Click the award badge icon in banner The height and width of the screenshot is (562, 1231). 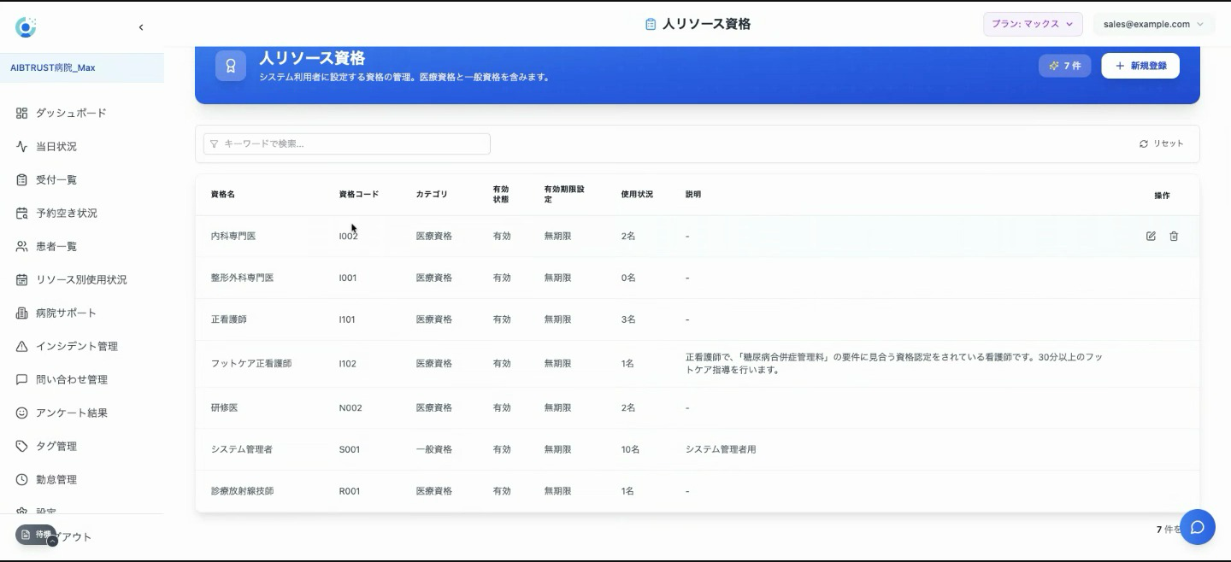(231, 66)
